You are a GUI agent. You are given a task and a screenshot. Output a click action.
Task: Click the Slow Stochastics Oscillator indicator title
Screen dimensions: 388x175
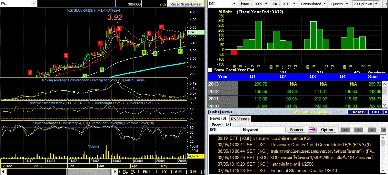(93, 123)
